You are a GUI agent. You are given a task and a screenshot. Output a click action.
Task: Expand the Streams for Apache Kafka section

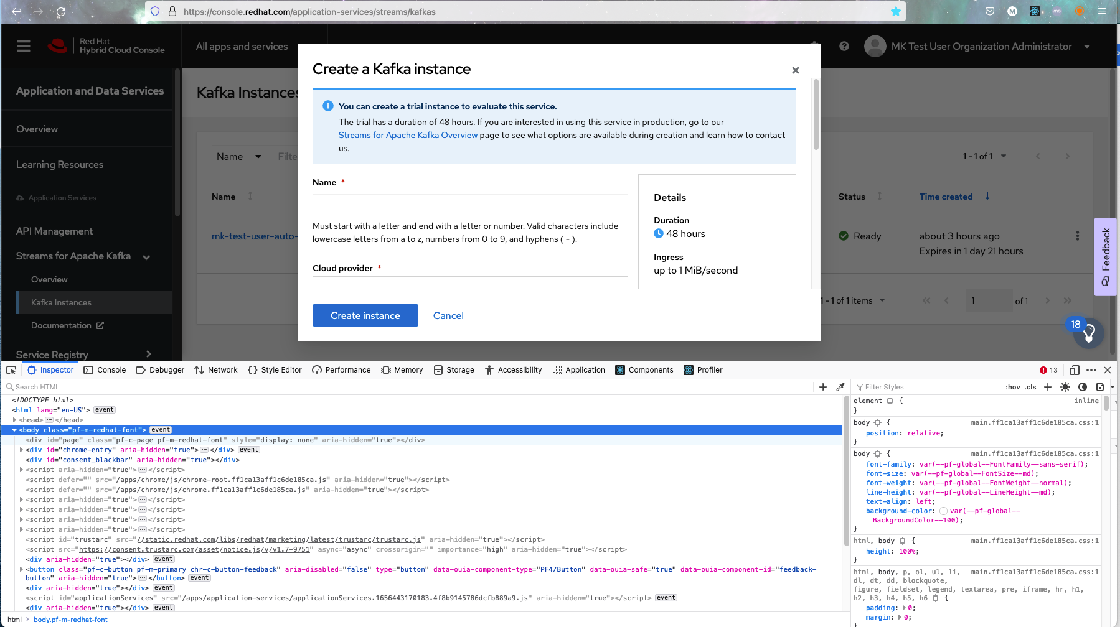(x=83, y=256)
